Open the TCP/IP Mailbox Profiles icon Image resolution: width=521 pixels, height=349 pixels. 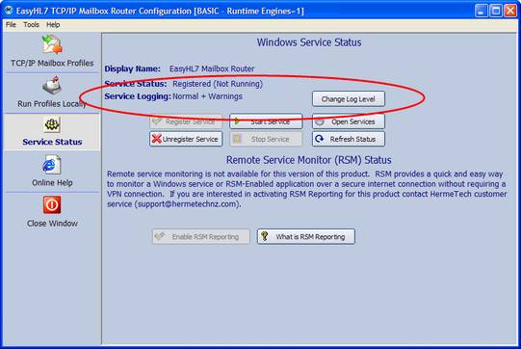(52, 44)
